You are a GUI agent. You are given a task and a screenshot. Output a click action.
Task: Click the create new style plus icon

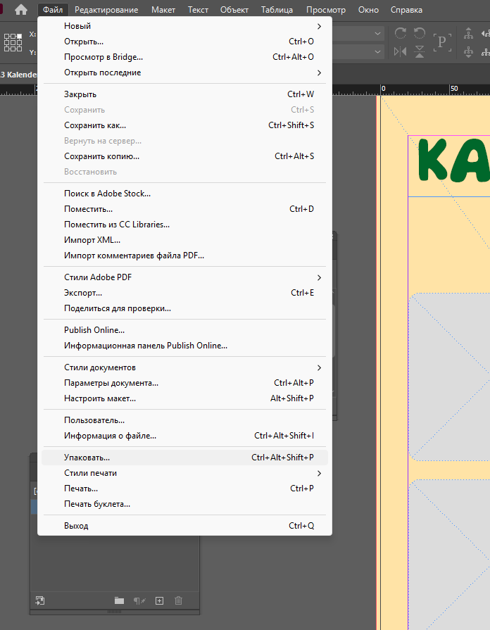pyautogui.click(x=159, y=600)
